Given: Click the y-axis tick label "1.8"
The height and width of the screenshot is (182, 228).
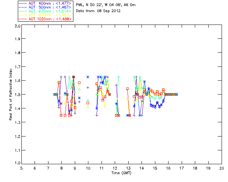Looking at the screenshot, I should point(17,53).
